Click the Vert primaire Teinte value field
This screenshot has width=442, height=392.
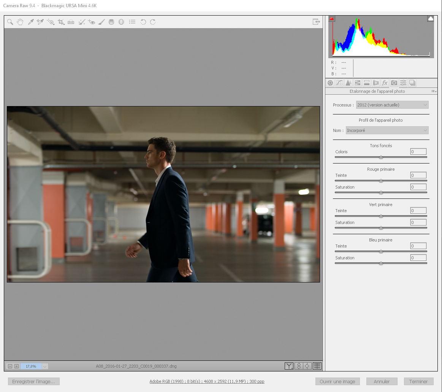coord(418,211)
